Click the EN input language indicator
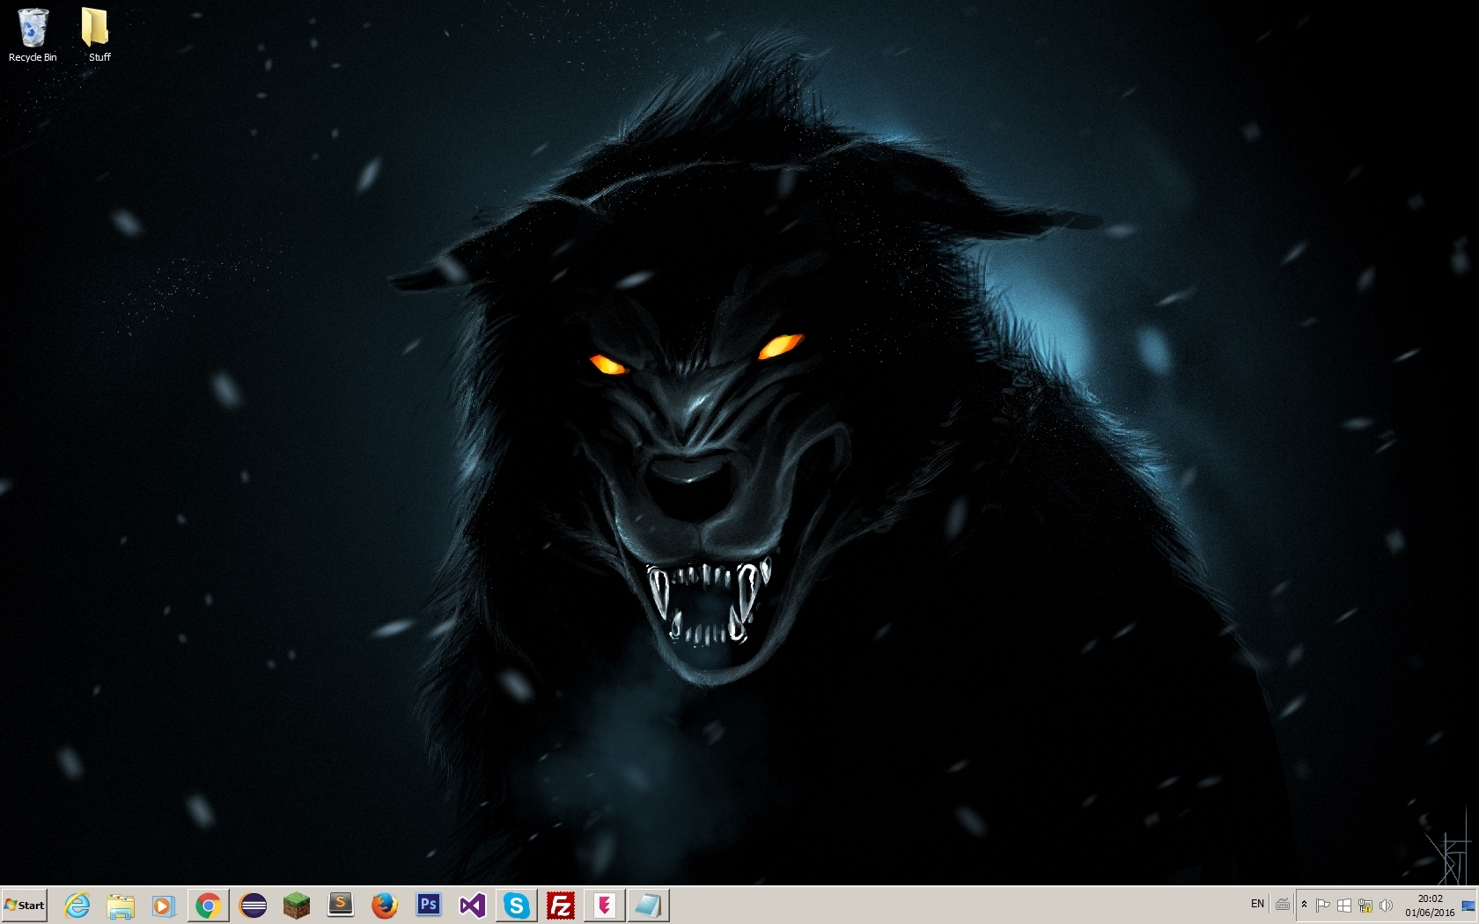The image size is (1479, 924). pos(1257,904)
